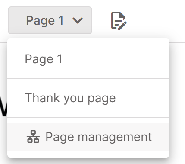Click the gray Page 1 selector button
Screen dimensions: 185x164
point(50,20)
